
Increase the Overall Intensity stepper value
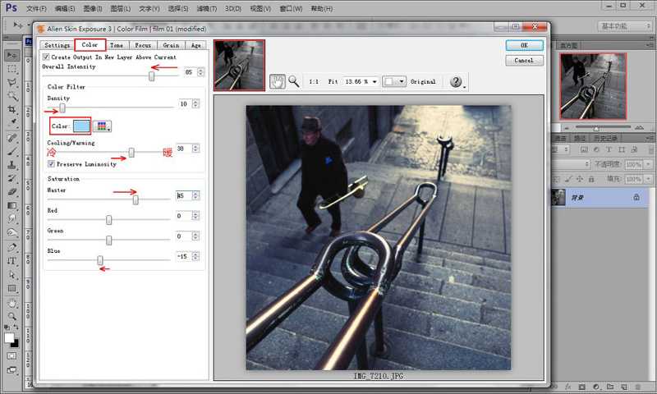point(200,71)
